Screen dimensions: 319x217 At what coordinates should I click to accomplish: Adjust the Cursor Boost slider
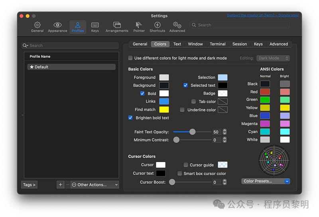[x=191, y=182]
